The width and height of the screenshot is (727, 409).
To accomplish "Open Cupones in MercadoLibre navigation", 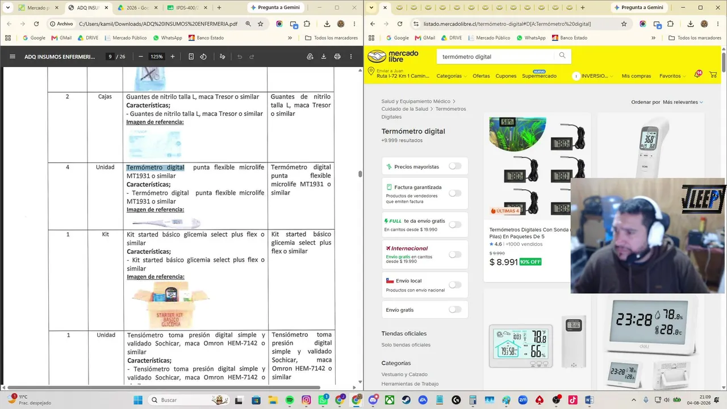I will click(506, 76).
